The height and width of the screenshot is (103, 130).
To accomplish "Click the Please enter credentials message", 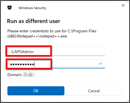I will pos(52,33).
